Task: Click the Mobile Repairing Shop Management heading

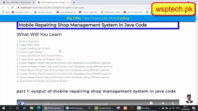Action: pos(83,25)
